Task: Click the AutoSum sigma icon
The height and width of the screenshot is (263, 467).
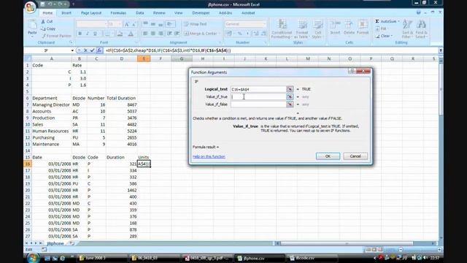Action: pos(377,21)
